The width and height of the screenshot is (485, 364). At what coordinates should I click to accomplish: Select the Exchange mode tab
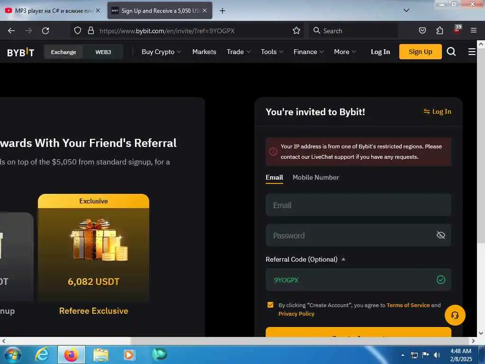tap(63, 52)
